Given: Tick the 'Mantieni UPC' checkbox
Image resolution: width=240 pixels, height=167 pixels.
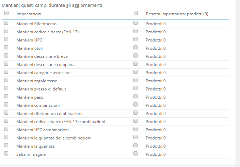Looking at the screenshot, I should [6, 39].
